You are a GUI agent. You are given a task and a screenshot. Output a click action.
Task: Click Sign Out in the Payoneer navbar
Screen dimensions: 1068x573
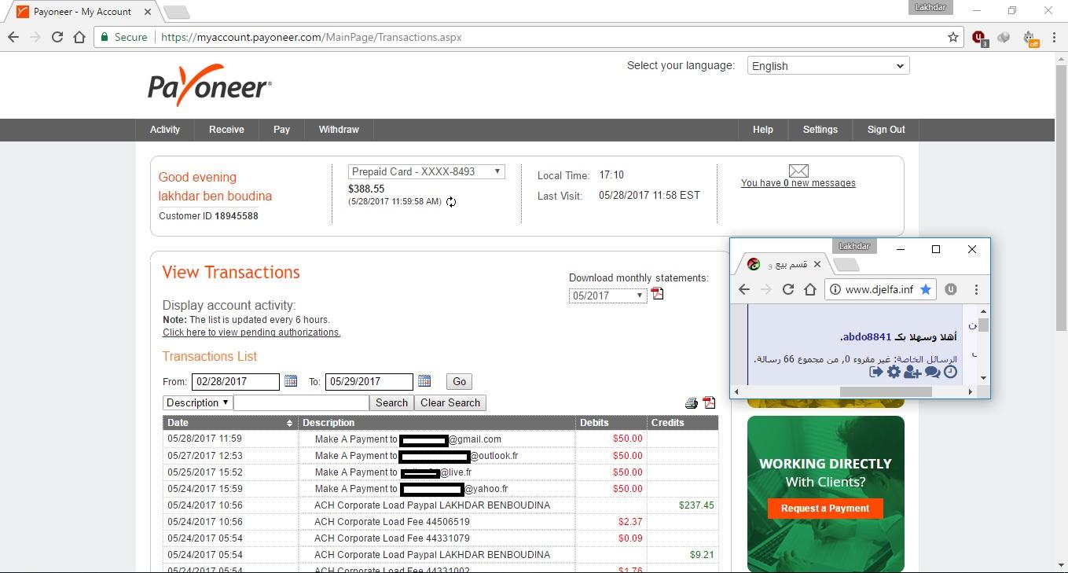tap(886, 130)
